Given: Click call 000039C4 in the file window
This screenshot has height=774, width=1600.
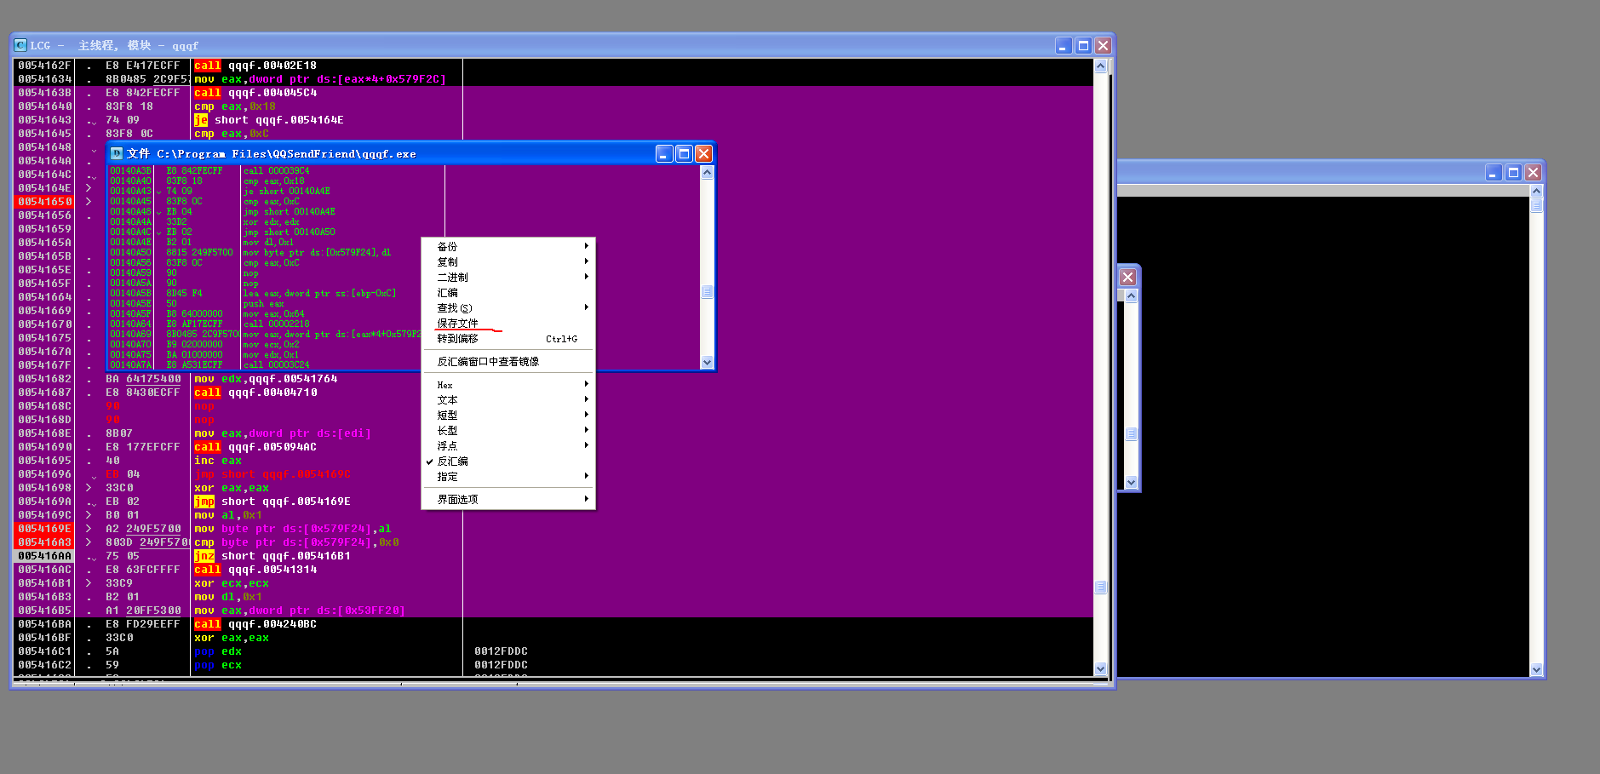Looking at the screenshot, I should point(277,170).
